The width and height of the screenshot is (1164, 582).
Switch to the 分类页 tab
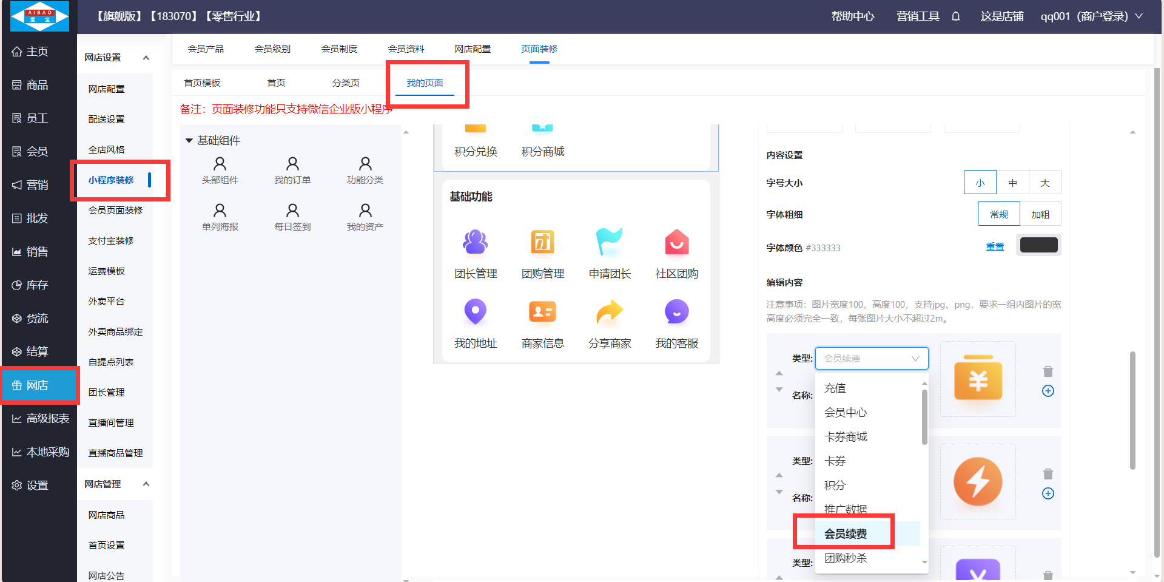[346, 83]
